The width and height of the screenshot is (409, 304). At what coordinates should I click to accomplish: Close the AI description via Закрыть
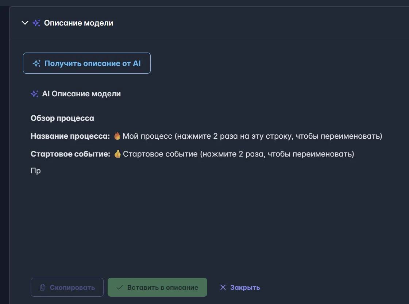pos(240,287)
